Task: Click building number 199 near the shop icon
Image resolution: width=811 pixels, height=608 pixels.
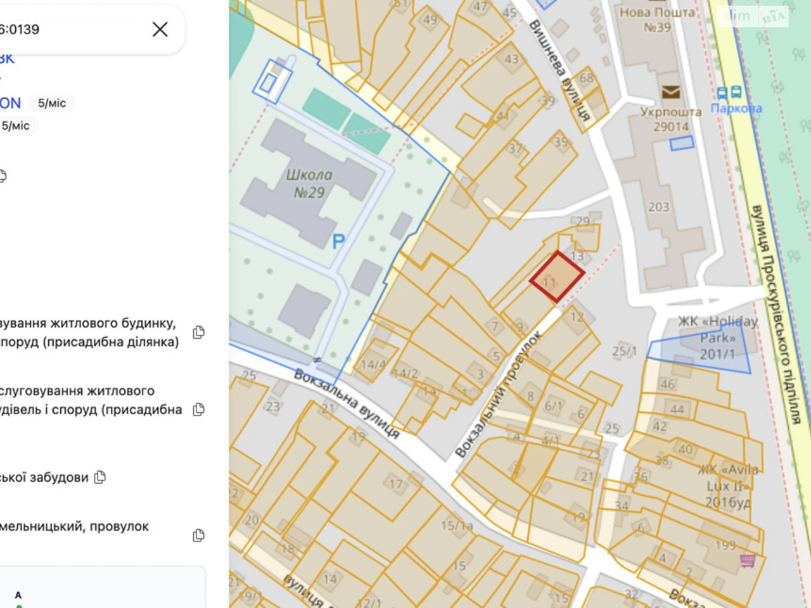Action: 725,545
